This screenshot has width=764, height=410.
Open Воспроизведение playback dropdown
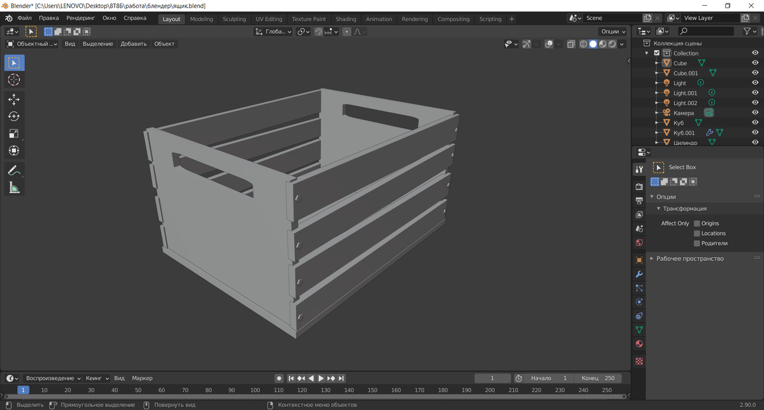53,378
